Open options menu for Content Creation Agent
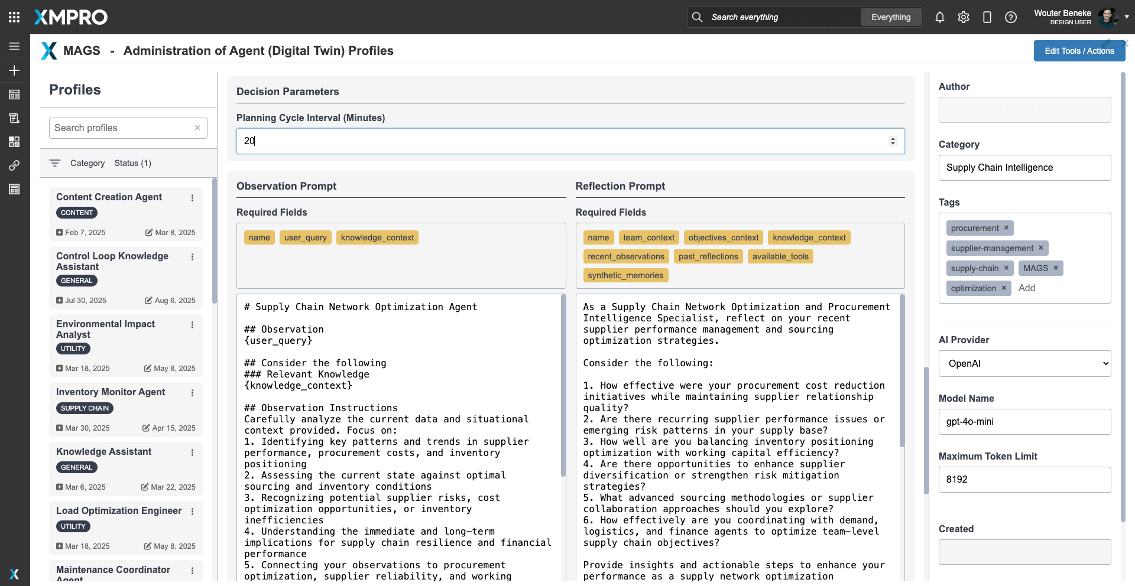 click(x=192, y=198)
